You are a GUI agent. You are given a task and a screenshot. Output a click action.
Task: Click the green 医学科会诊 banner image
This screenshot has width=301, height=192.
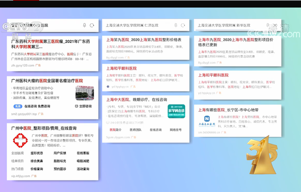pyautogui.click(x=176, y=111)
